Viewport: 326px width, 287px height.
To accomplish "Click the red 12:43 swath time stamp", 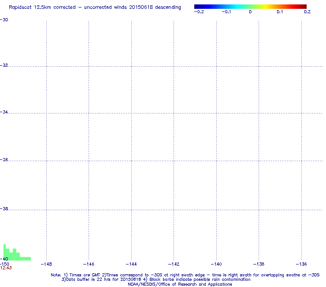I will pos(6,268).
